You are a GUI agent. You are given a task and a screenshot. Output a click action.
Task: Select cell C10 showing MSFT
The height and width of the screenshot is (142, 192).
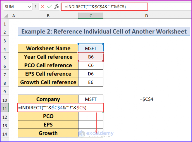[x=91, y=99]
